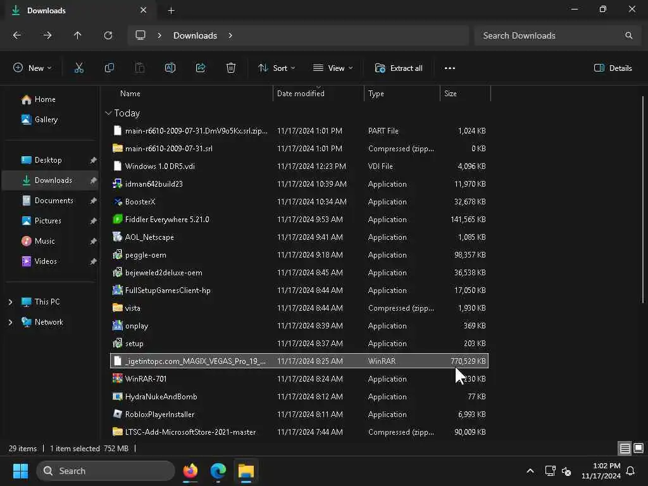Click the vertical scrollbar of file list

point(643,199)
